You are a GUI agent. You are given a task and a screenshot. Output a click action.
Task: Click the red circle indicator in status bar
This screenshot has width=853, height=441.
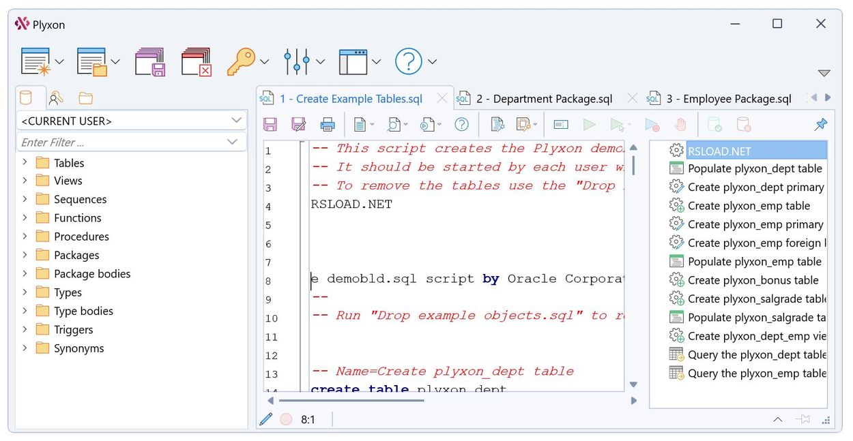(287, 419)
